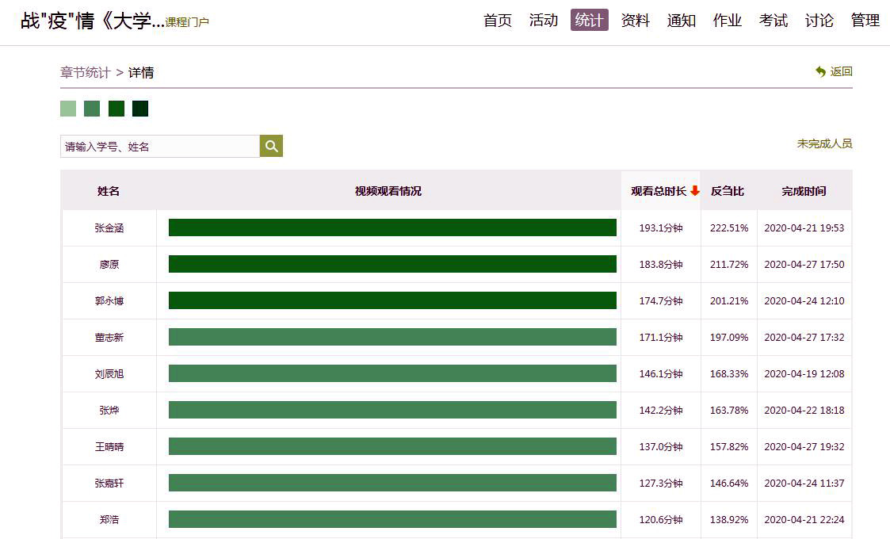
Task: Focus the student ID or name search field
Action: 159,147
